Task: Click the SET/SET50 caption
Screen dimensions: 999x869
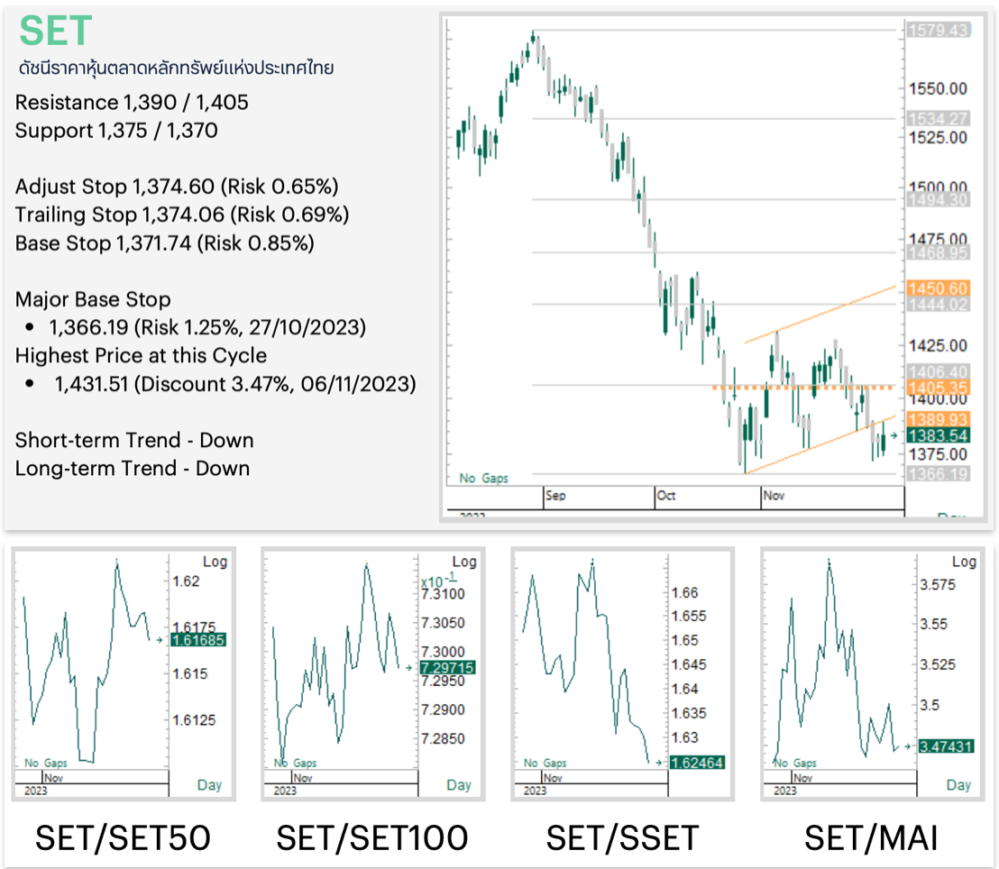Action: 123,837
